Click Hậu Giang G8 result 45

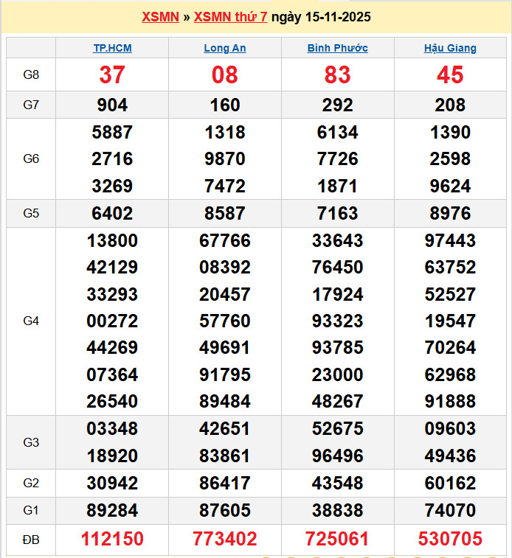[450, 74]
